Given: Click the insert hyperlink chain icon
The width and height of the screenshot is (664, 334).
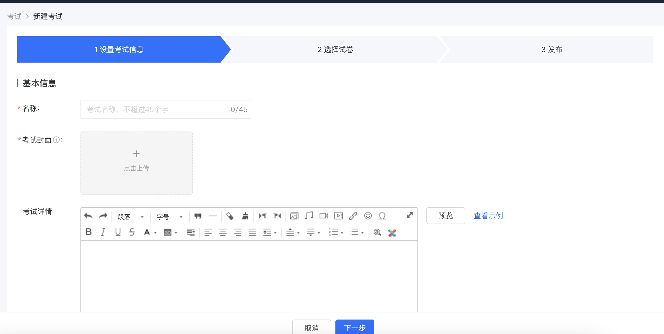Looking at the screenshot, I should (353, 216).
